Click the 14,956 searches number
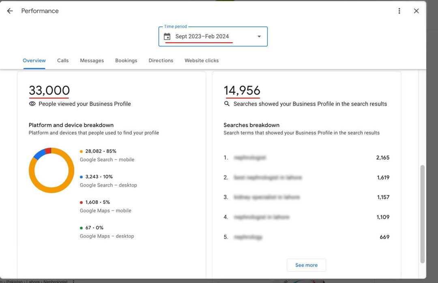Viewport: 438px width, 283px height. click(242, 90)
